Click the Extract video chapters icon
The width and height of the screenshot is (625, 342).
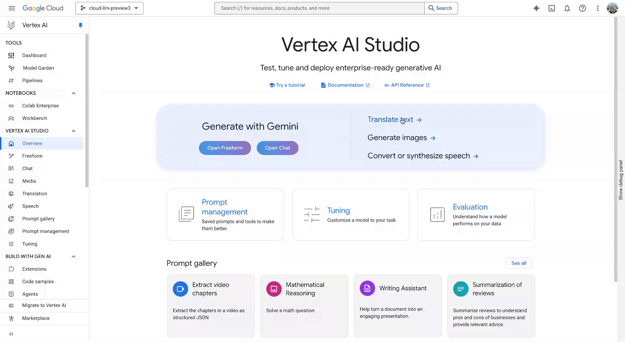[x=180, y=289]
